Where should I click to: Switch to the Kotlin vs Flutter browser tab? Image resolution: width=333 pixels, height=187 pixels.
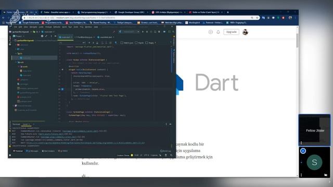(206, 12)
